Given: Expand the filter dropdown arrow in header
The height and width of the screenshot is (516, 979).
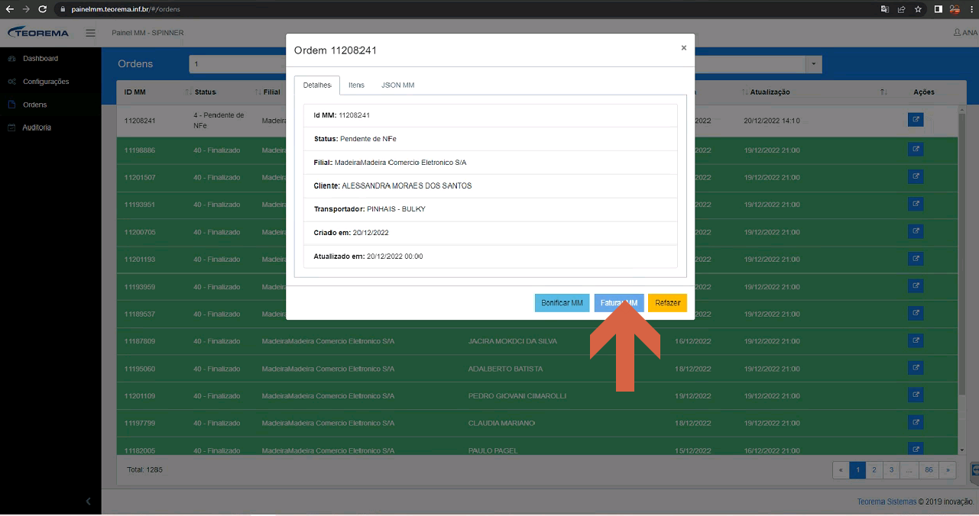Looking at the screenshot, I should click(x=813, y=64).
